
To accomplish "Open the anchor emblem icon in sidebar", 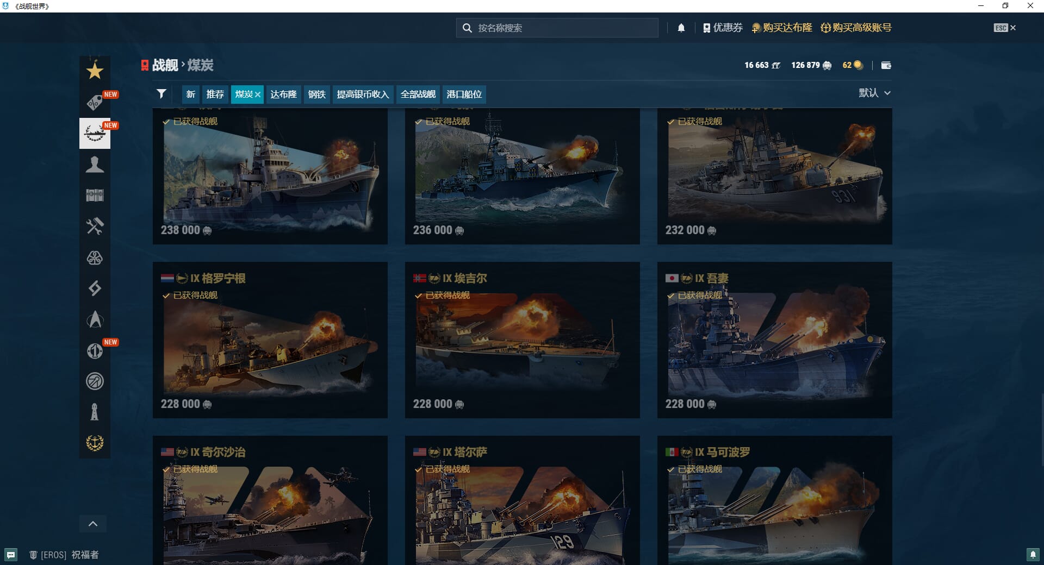I will point(95,443).
